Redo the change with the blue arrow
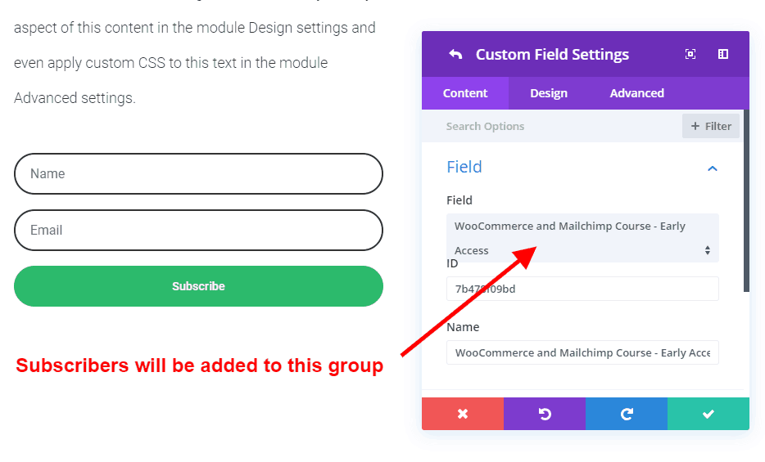 click(x=627, y=414)
